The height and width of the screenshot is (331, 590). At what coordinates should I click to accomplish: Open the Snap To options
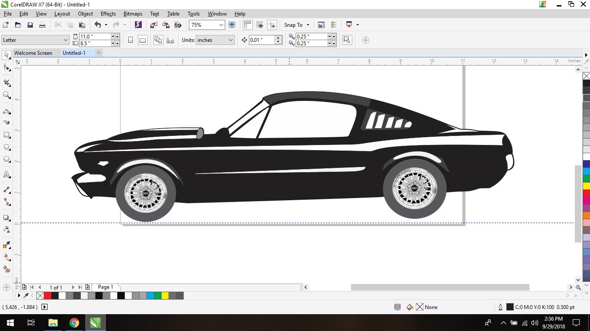tap(297, 25)
